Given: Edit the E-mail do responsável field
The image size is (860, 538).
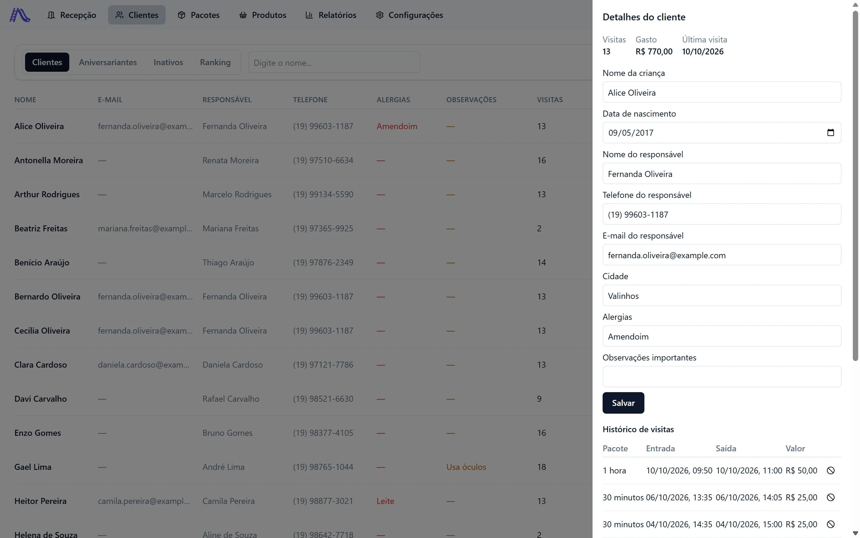Looking at the screenshot, I should click(x=722, y=255).
